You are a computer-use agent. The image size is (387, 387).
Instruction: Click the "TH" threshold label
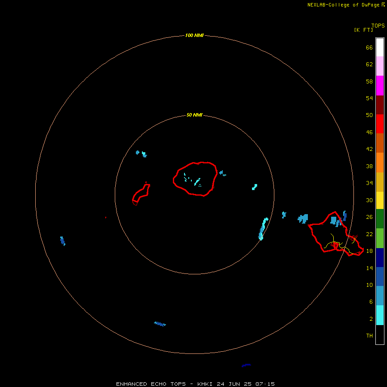click(x=369, y=336)
